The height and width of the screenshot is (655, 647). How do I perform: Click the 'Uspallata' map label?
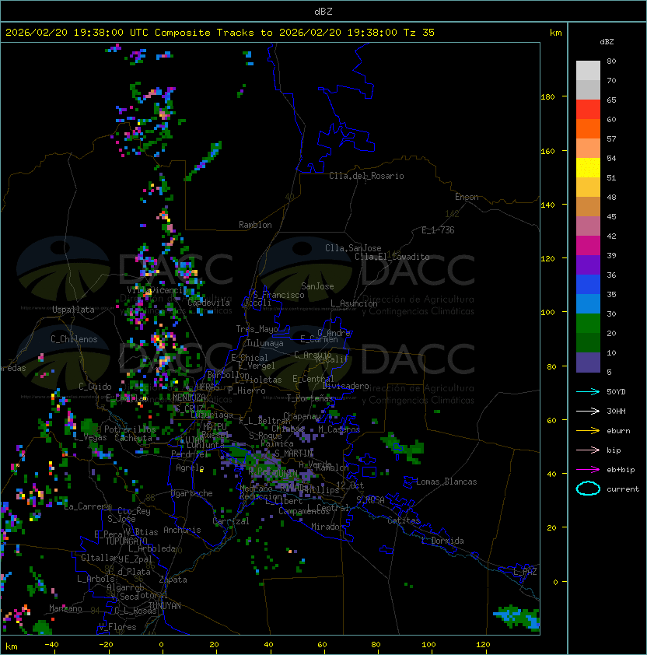tap(73, 310)
